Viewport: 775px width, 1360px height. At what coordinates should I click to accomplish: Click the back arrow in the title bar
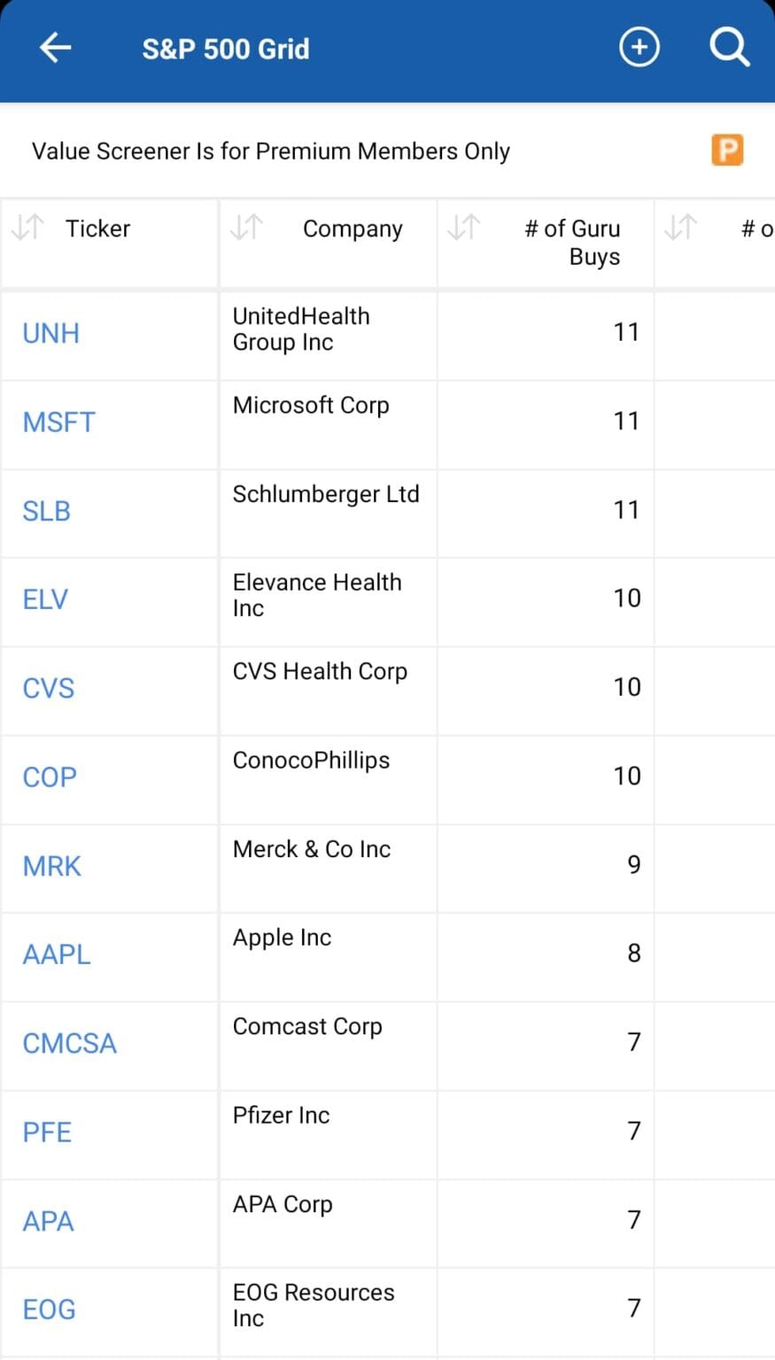click(55, 49)
